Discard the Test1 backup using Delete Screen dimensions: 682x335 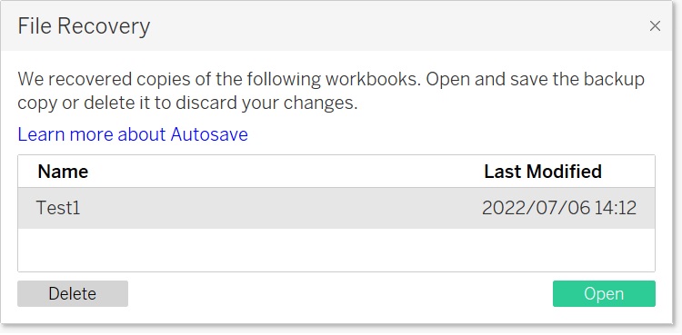73,294
